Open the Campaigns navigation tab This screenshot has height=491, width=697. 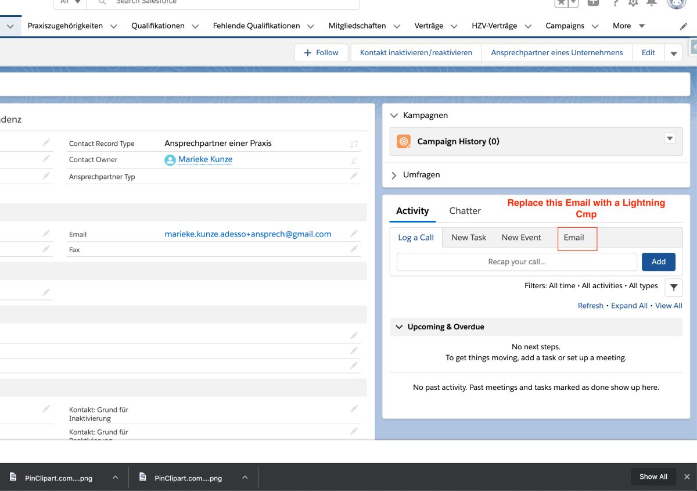(565, 26)
